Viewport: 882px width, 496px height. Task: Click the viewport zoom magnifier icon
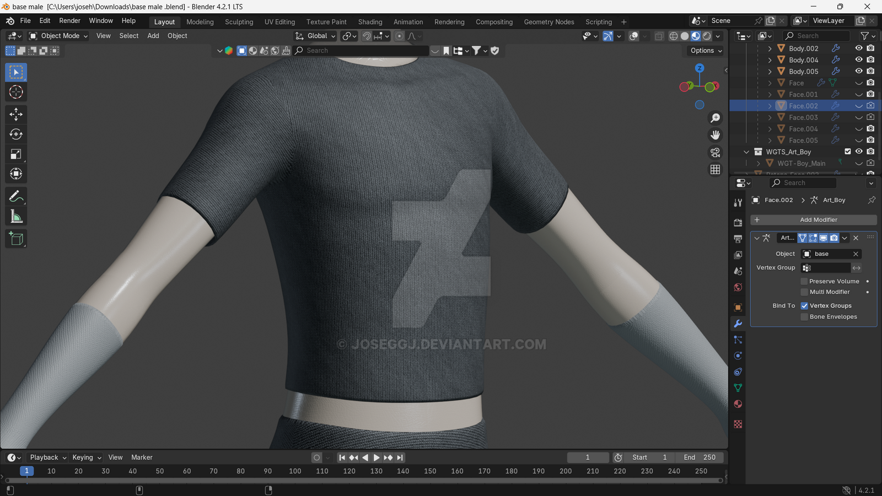coord(715,118)
